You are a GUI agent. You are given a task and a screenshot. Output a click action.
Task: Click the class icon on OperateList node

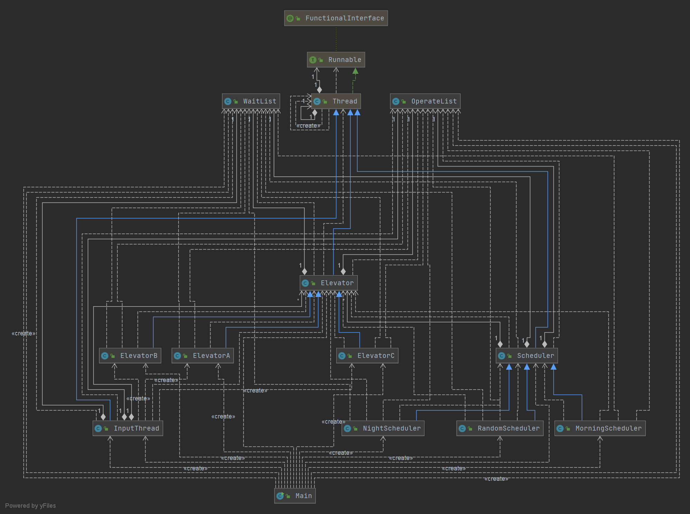[396, 101]
